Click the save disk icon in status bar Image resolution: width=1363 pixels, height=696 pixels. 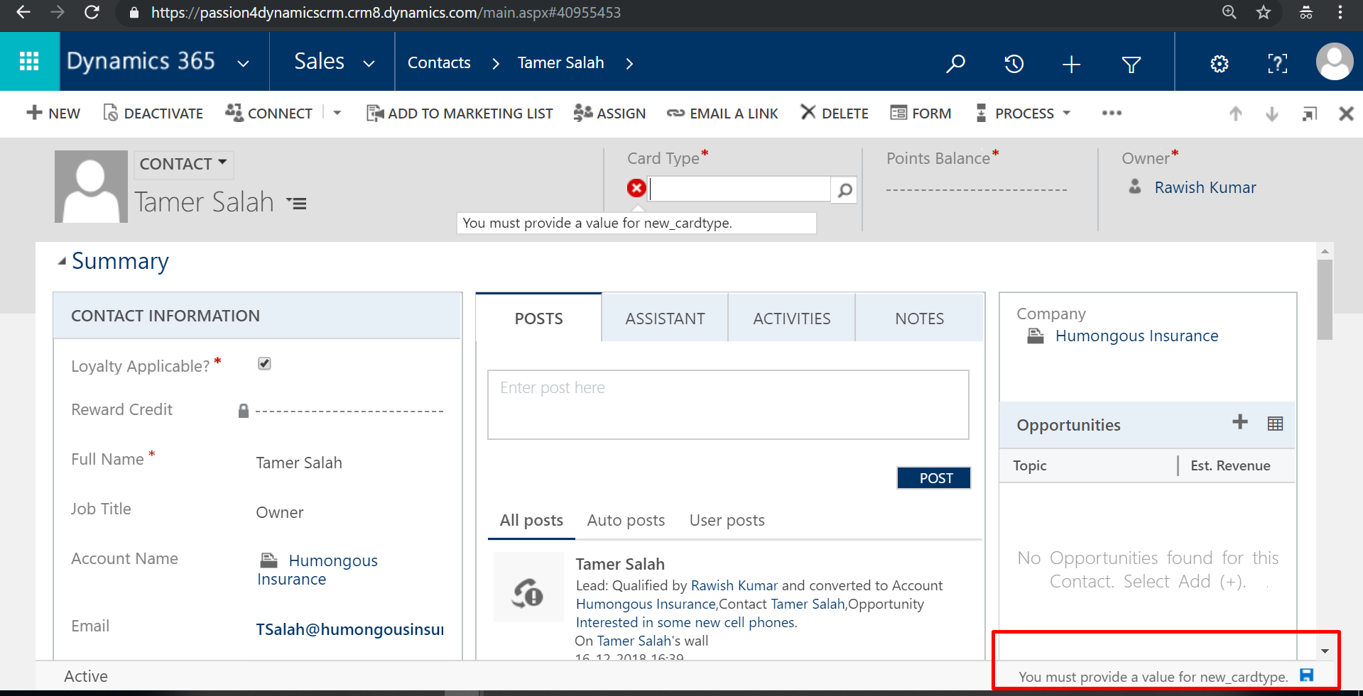point(1306,675)
